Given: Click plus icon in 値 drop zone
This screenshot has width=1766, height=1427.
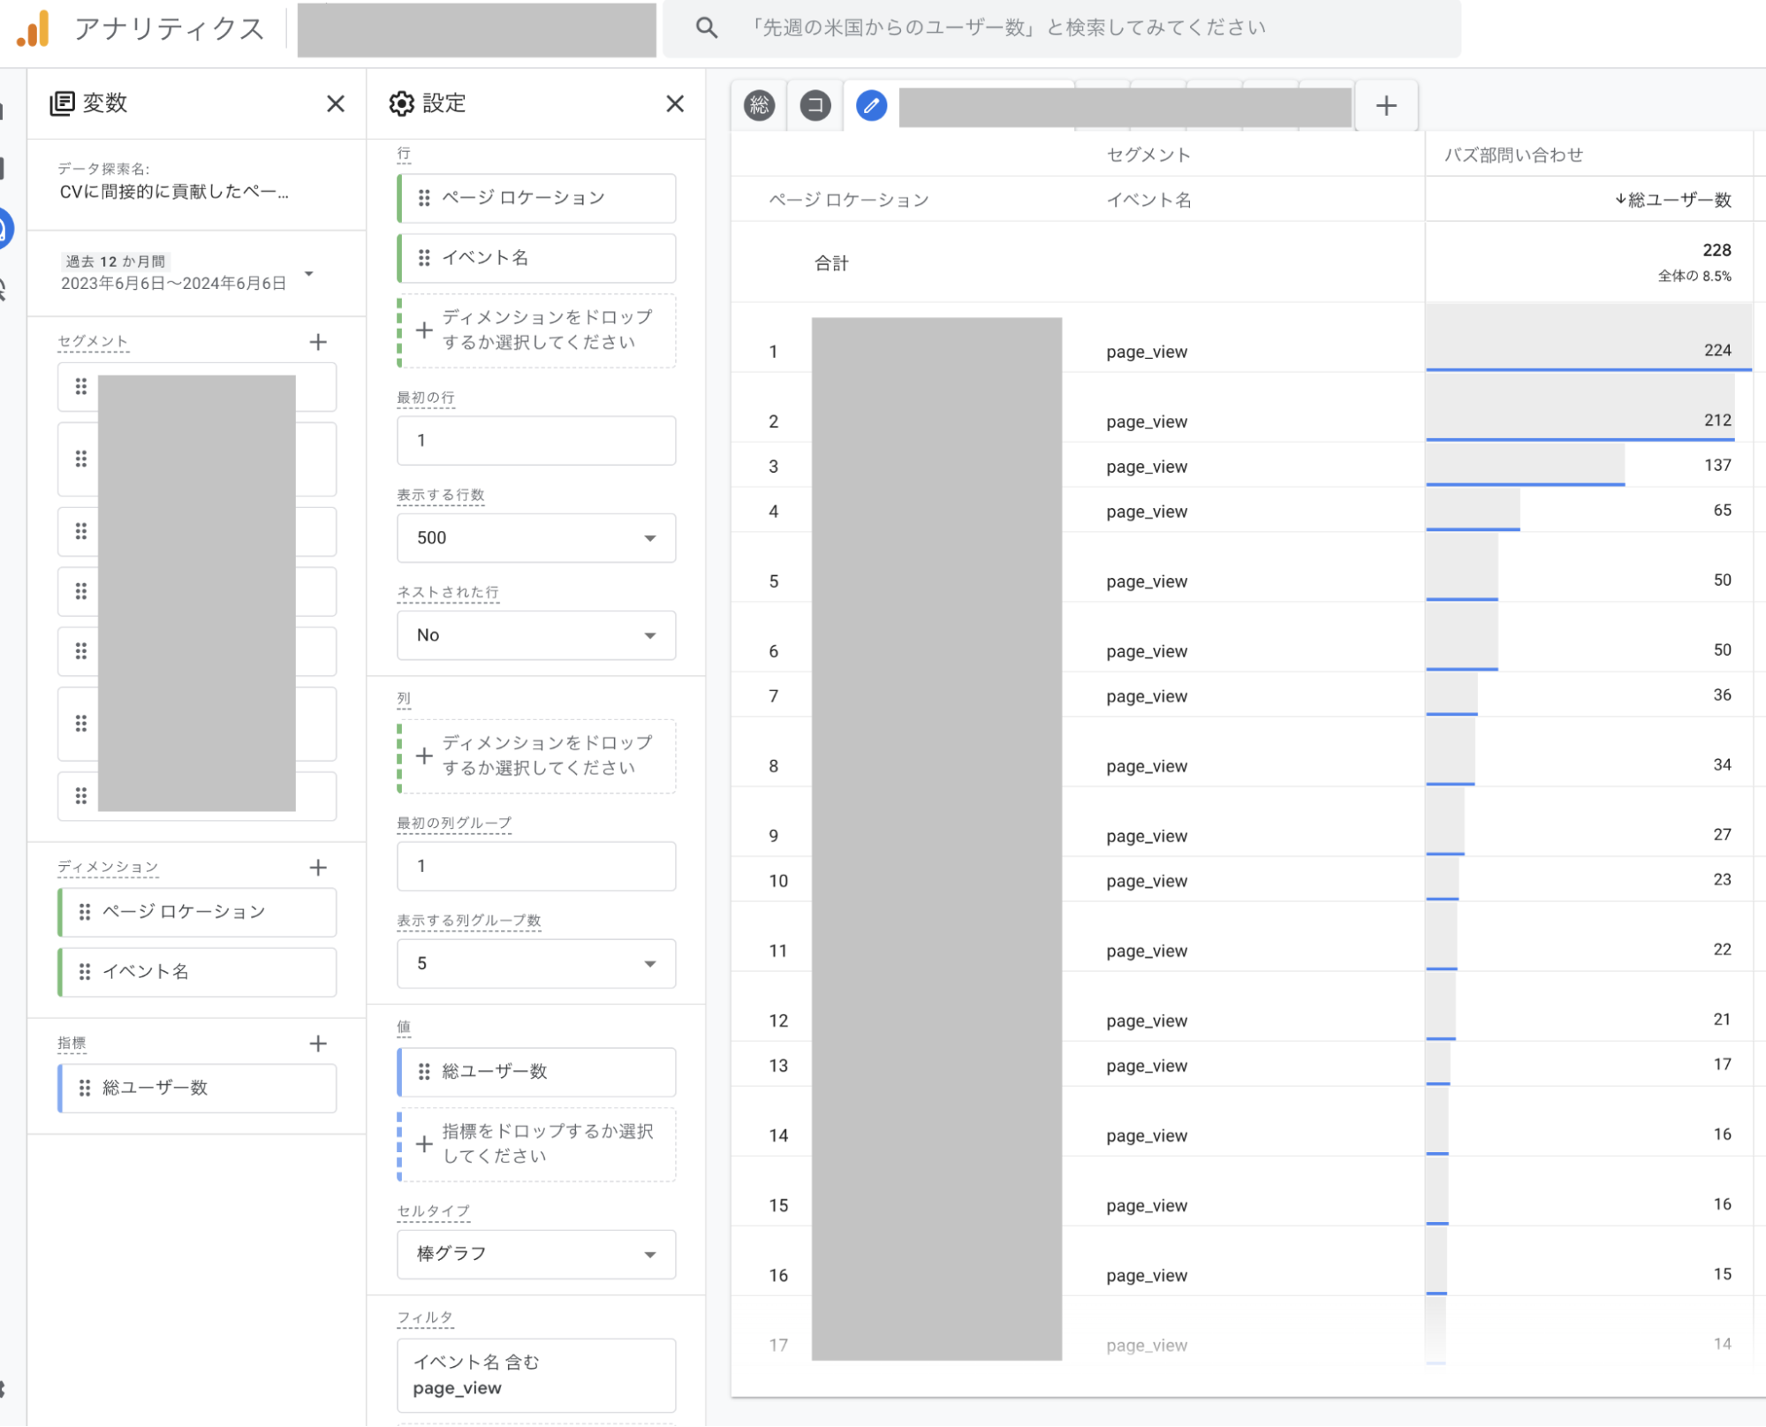Looking at the screenshot, I should coord(424,1145).
